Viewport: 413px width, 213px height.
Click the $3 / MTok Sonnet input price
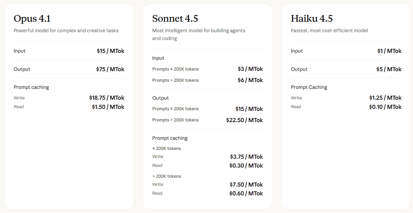[x=250, y=69]
